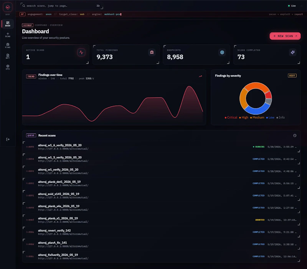Screen dimensions: 307x269
Task: Open scan altoroj_fix5verify_2026_05_19
Action: point(161,256)
